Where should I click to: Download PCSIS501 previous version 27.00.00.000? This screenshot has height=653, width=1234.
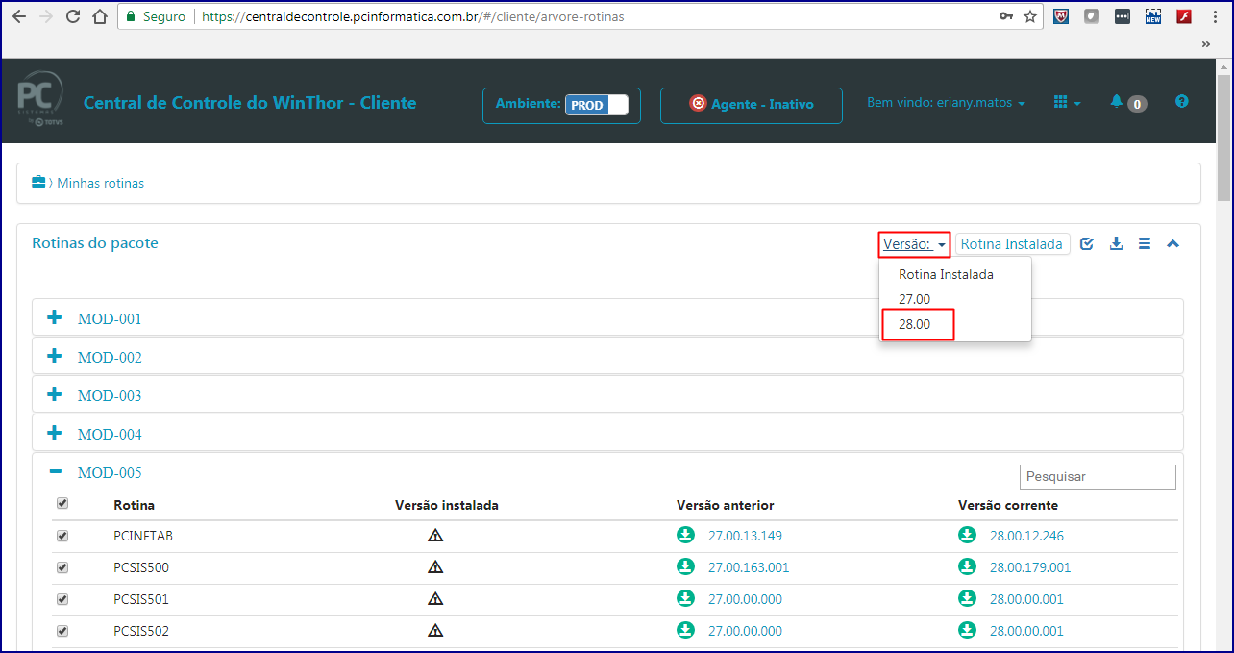(685, 598)
